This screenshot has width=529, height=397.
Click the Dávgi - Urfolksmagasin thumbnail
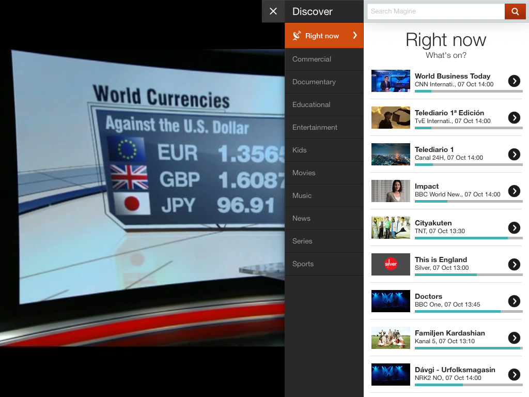pos(391,374)
